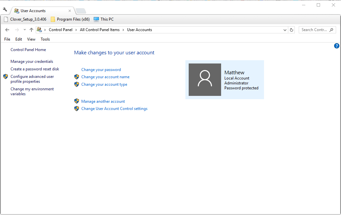Viewport: 341px width, 215px height.
Task: Open address bar history dropdown
Action: click(285, 30)
